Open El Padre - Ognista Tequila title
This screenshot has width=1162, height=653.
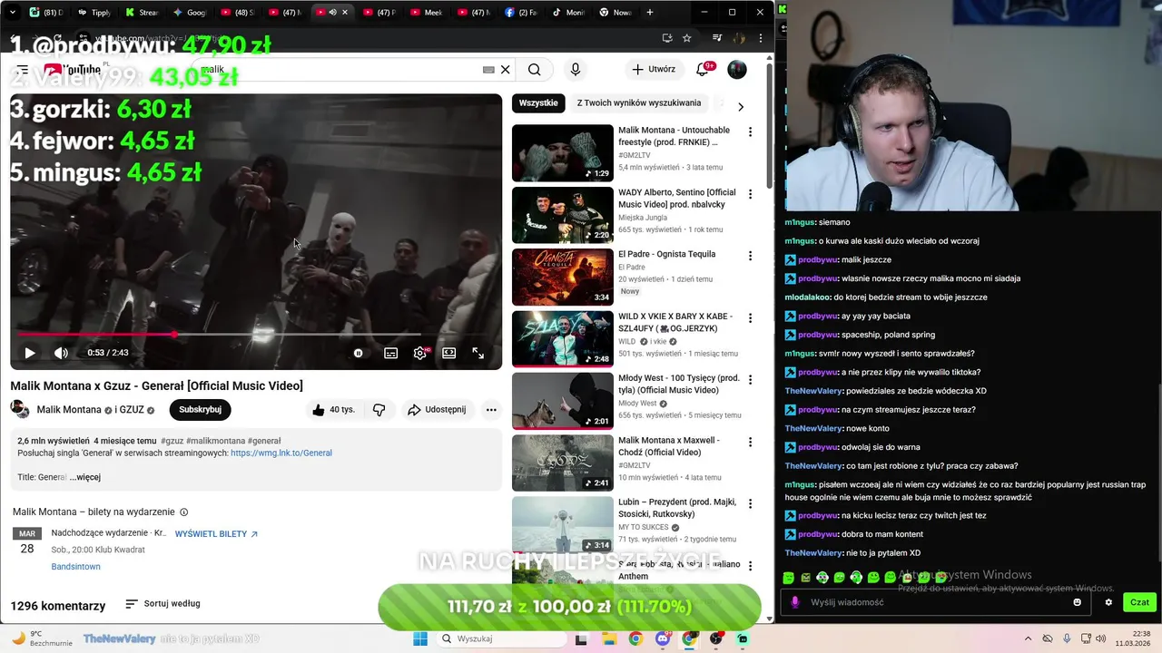[x=667, y=254]
